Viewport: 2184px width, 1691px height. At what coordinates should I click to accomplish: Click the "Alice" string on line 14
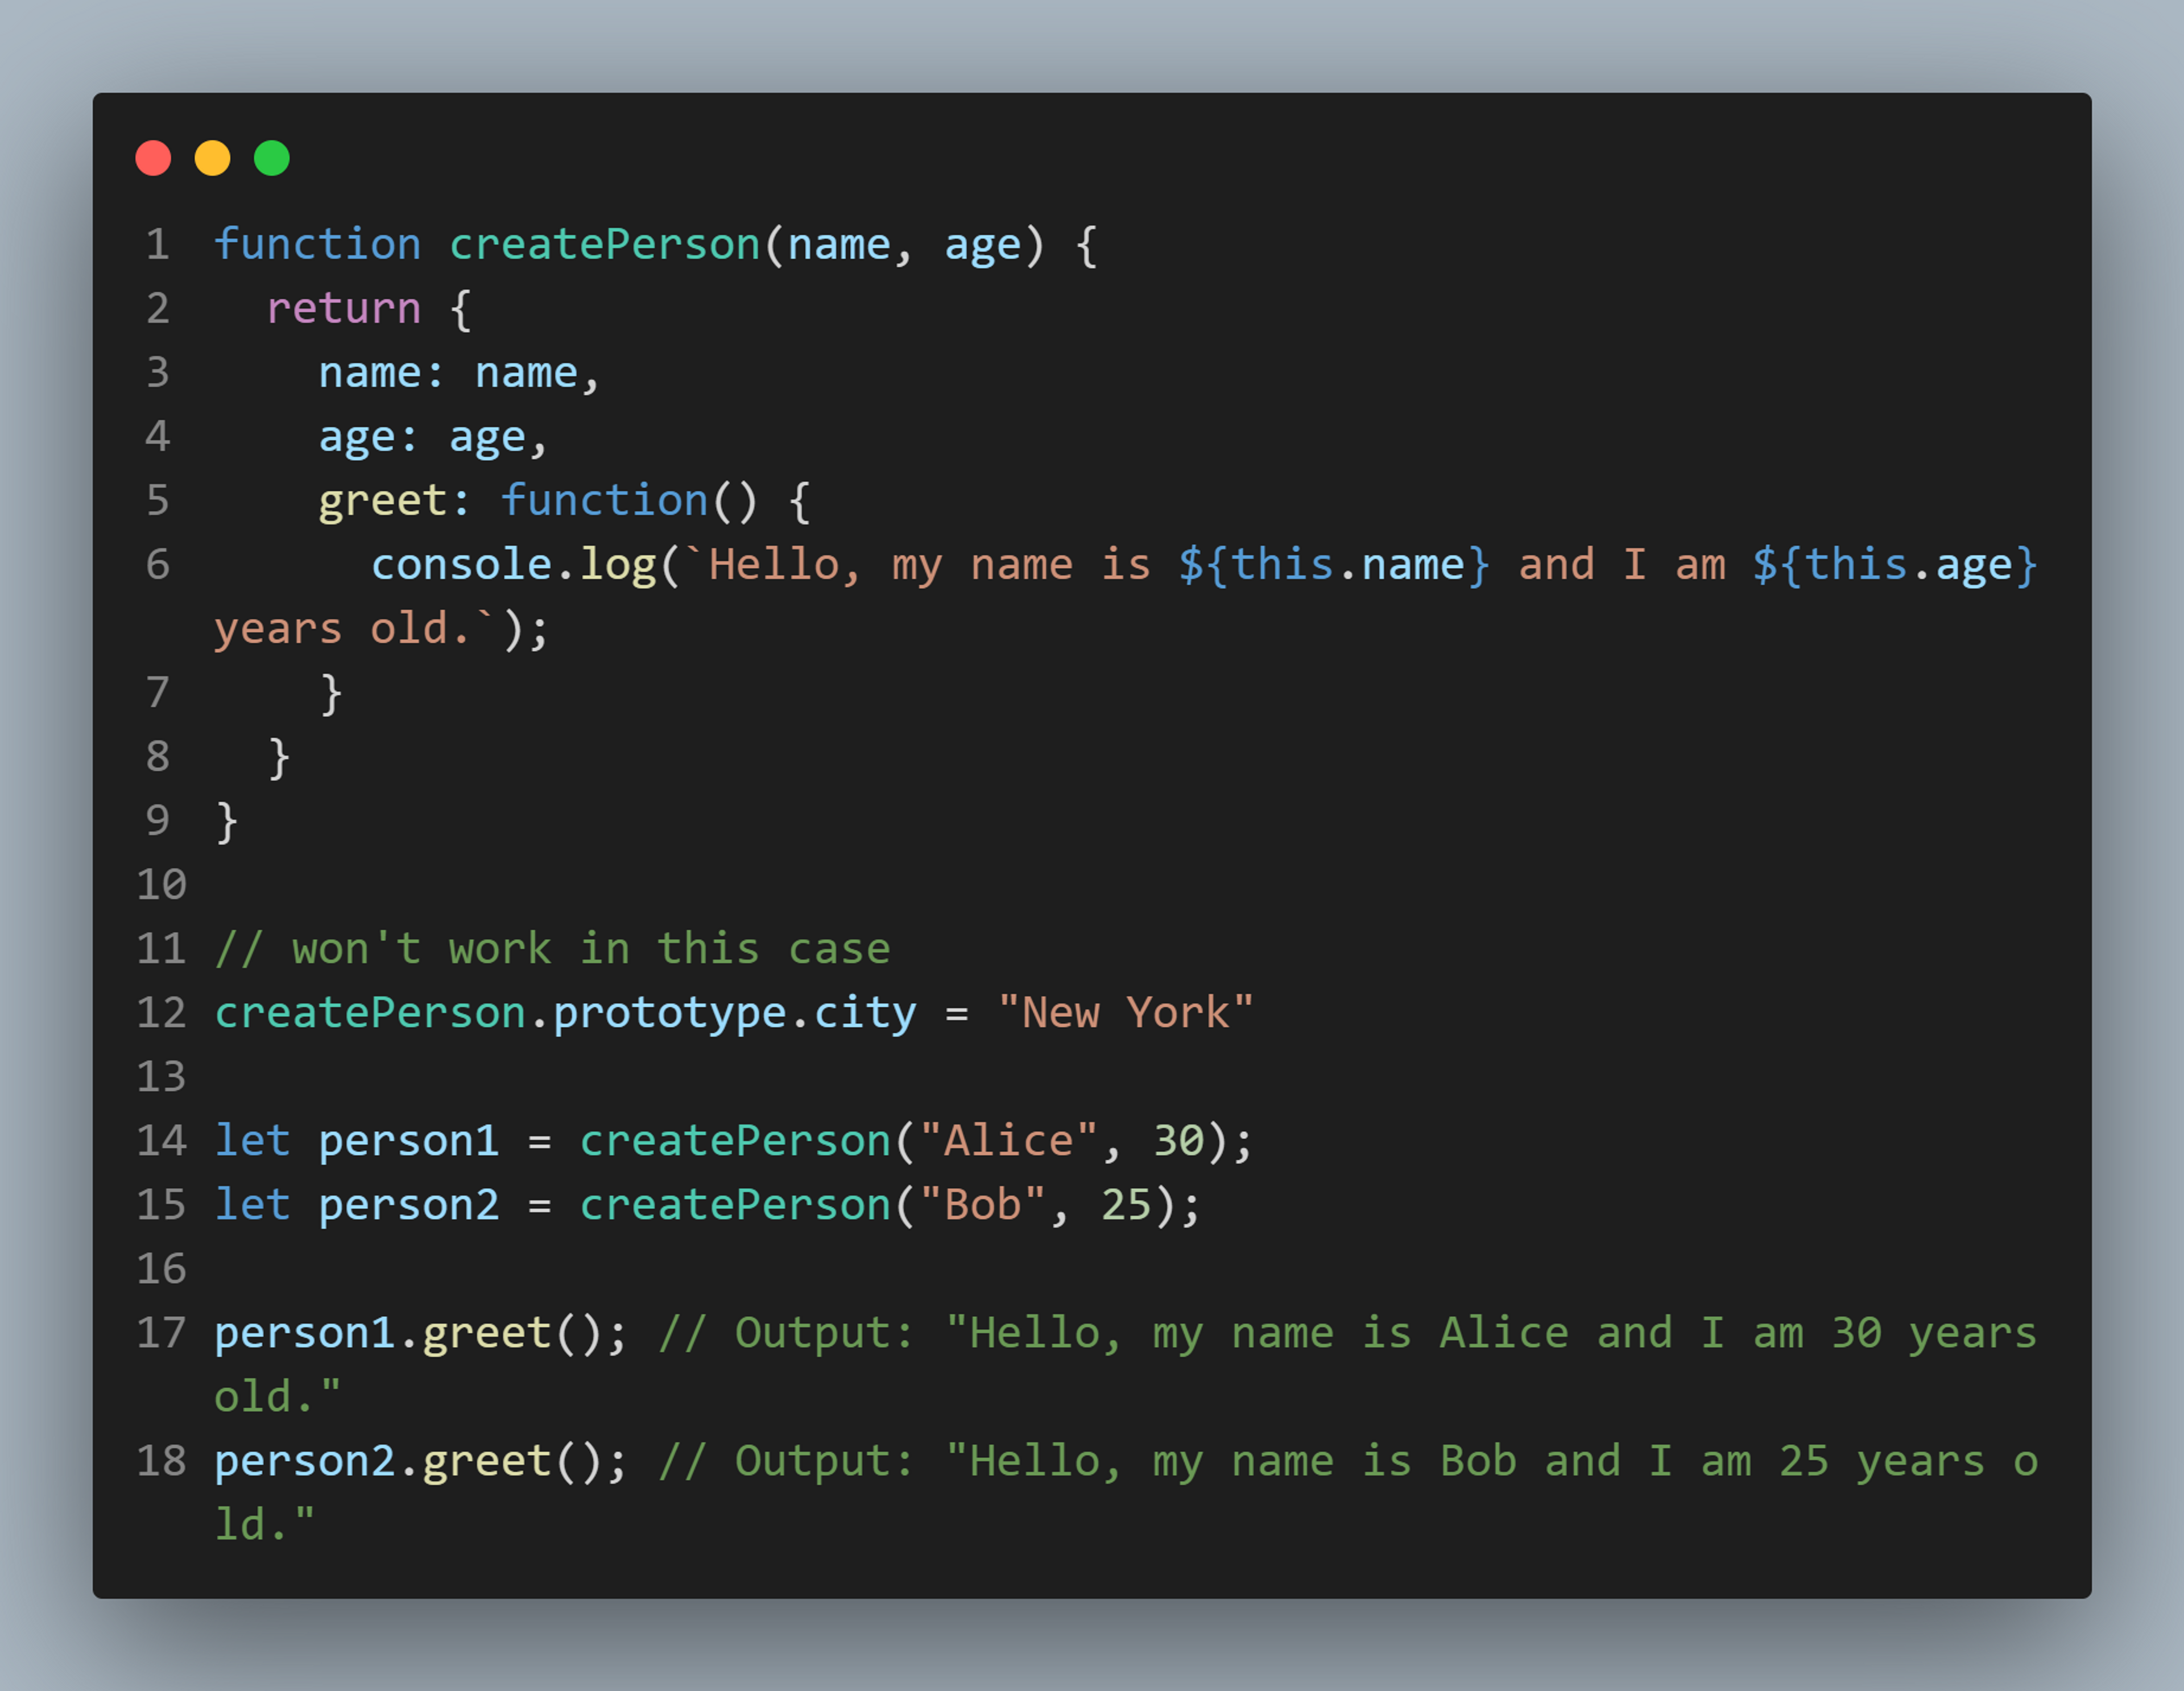click(1008, 1141)
